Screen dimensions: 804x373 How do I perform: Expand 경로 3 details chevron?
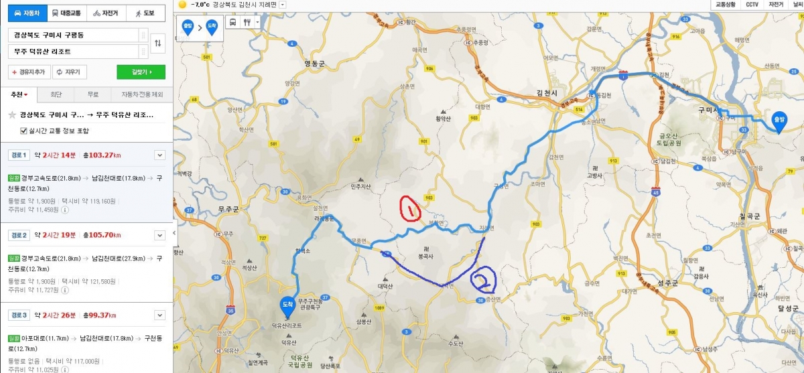tap(159, 315)
